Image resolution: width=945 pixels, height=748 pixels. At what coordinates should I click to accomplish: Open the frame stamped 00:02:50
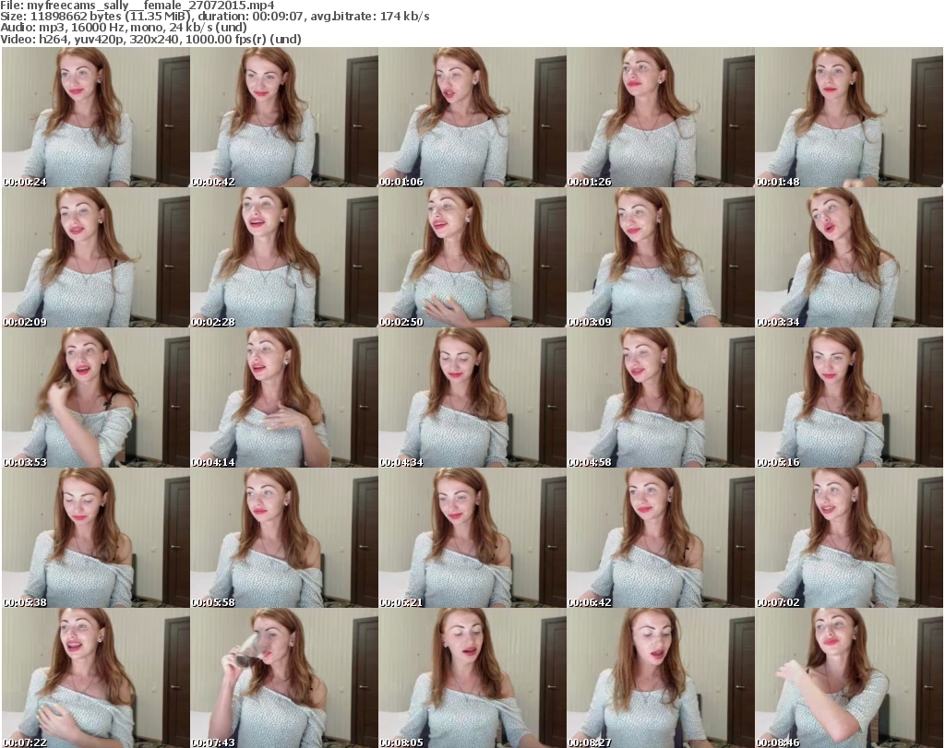(472, 257)
